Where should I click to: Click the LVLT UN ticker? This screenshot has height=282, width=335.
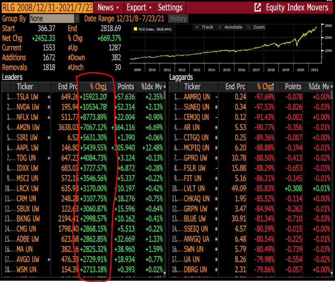click(194, 189)
